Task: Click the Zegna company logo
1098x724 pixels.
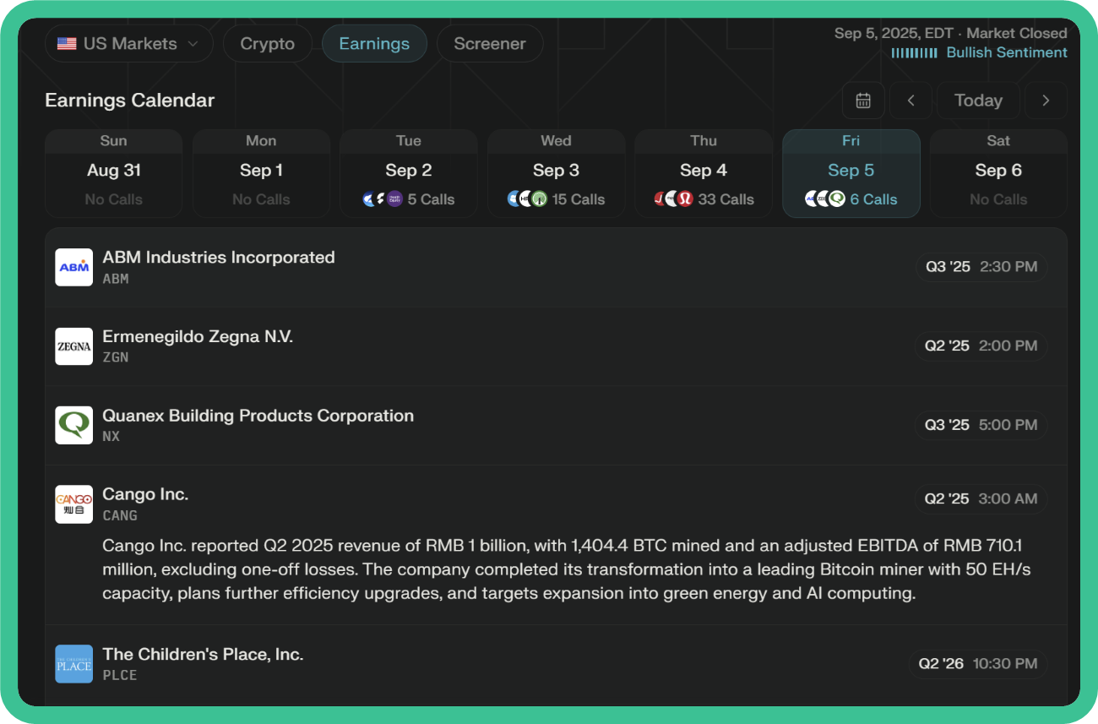Action: 74,346
